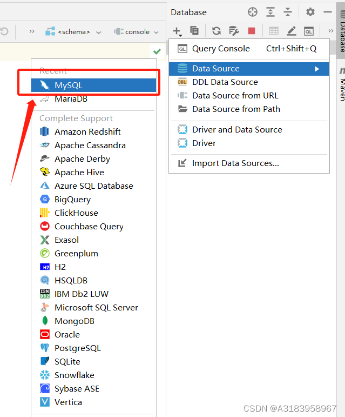This screenshot has height=417, width=345.
Task: Choose Sybase ASE data source
Action: (93, 389)
